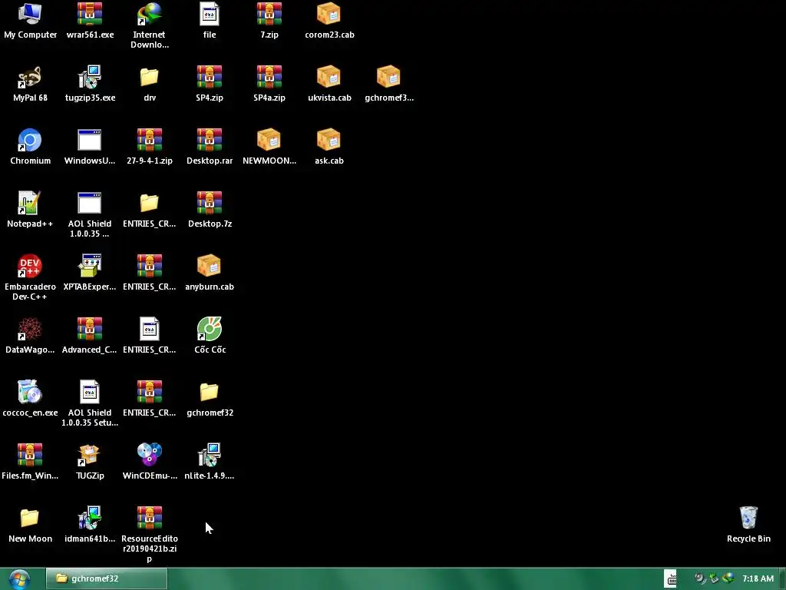Select the NEWMOON... cabinet file icon
786x590 pixels.
(269, 140)
